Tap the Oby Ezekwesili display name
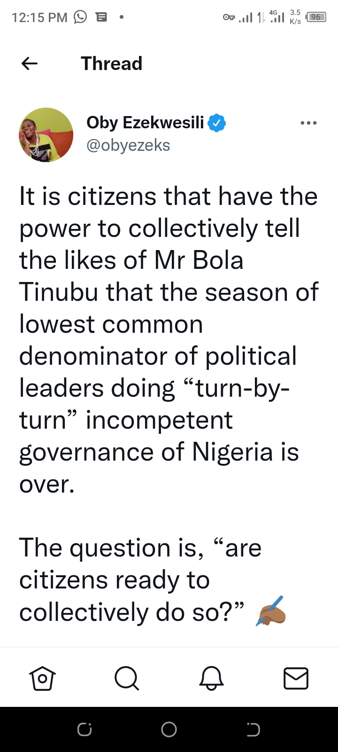Screen dimensions: 338x752 [x=145, y=123]
